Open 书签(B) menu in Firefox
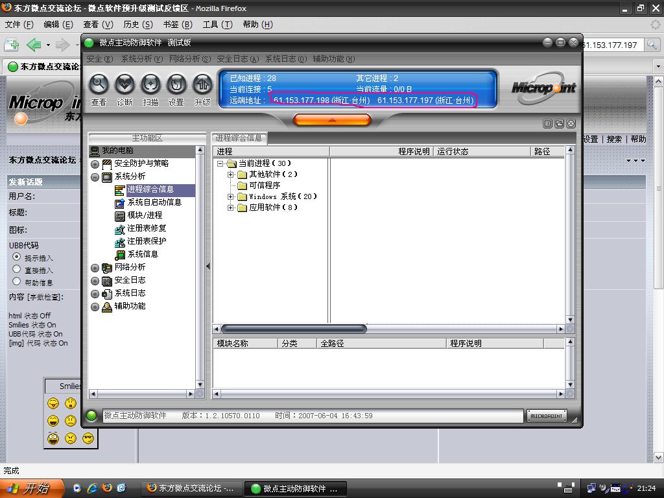 178,25
